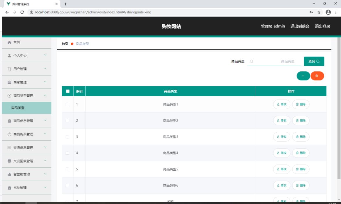Image resolution: width=341 pixels, height=204 pixels.
Task: Select the 商品类型 submenu item
Action: tap(26, 108)
